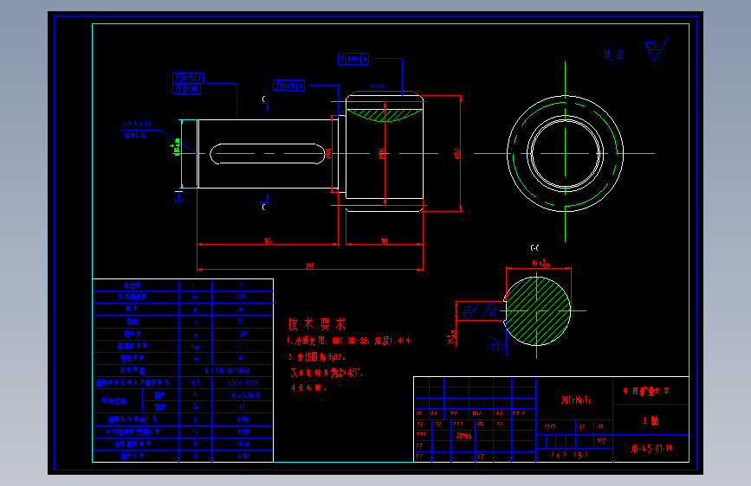Click drawing number "JD-45-01-19" in title block
Viewport: 751px width, 486px height.
(x=651, y=448)
